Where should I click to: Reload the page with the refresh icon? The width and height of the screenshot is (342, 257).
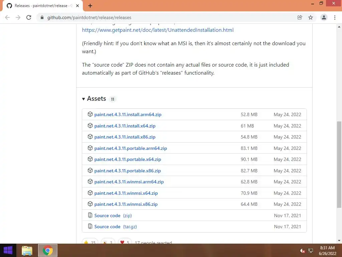[x=29, y=17]
